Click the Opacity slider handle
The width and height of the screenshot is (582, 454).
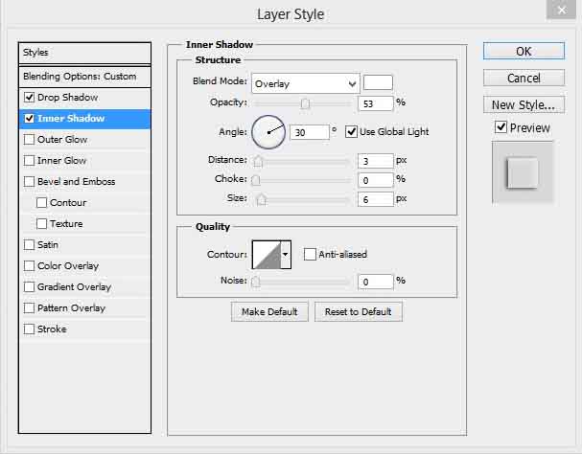click(305, 103)
